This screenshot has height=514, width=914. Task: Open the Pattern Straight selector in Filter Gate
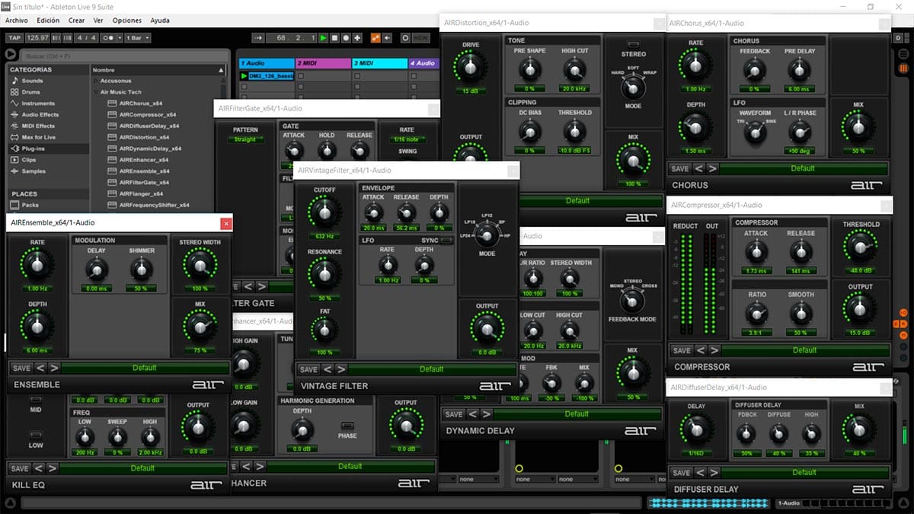click(x=245, y=139)
